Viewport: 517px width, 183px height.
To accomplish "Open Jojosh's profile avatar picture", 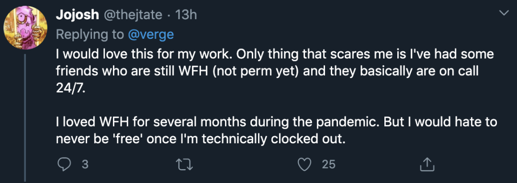I will coord(25,28).
